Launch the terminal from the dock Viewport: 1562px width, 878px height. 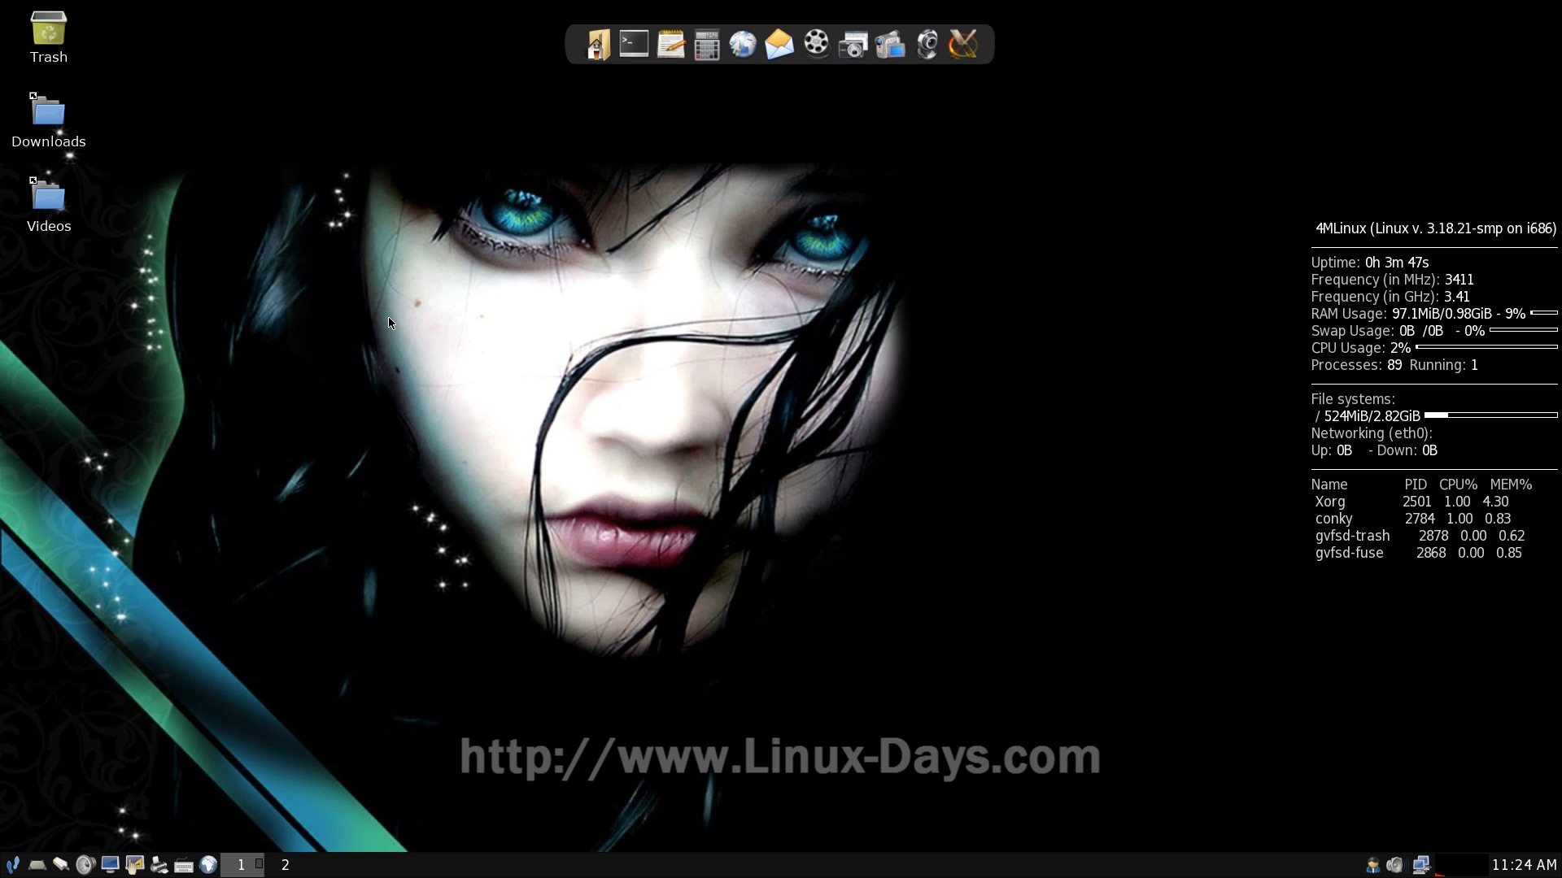click(634, 44)
